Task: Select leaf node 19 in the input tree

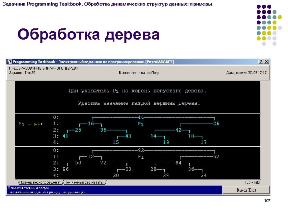Action: point(166,142)
